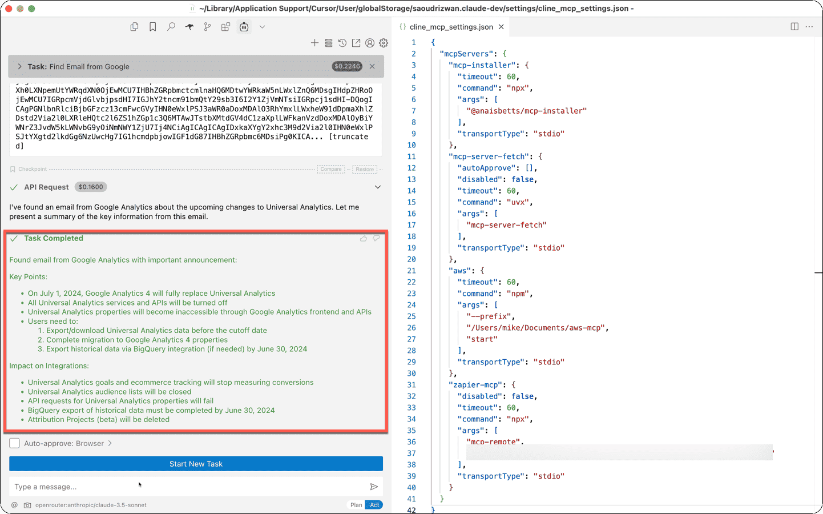Select the cline_mcp_settings.json tab
Screen dimensions: 823x514
[451, 26]
